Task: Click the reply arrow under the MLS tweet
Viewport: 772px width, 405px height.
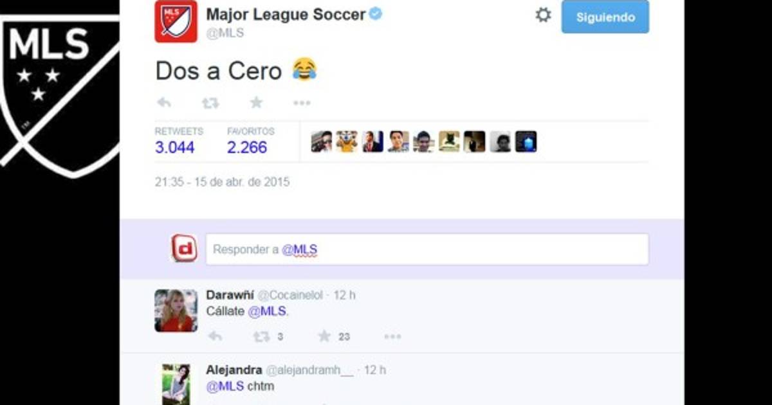Action: (x=164, y=102)
